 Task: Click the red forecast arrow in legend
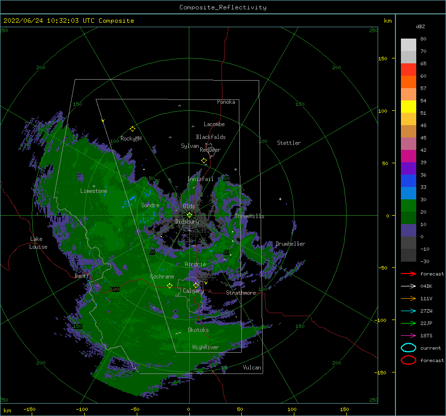(408, 274)
